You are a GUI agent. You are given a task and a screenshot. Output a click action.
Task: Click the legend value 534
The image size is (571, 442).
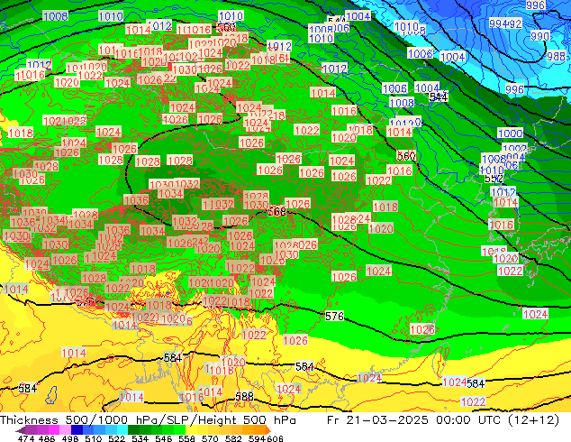[x=140, y=438]
